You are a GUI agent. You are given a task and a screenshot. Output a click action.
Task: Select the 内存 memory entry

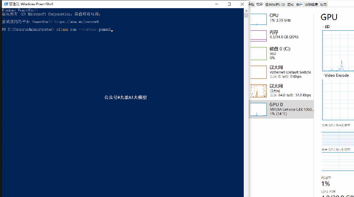click(281, 36)
